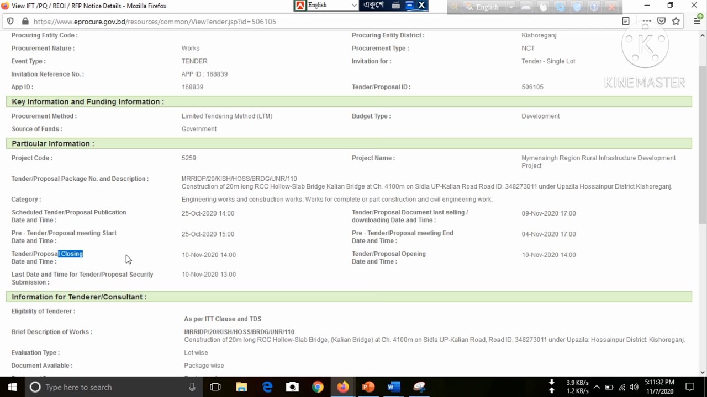This screenshot has width=707, height=397.
Task: Click taskbar microphone icon
Action: pyautogui.click(x=192, y=387)
